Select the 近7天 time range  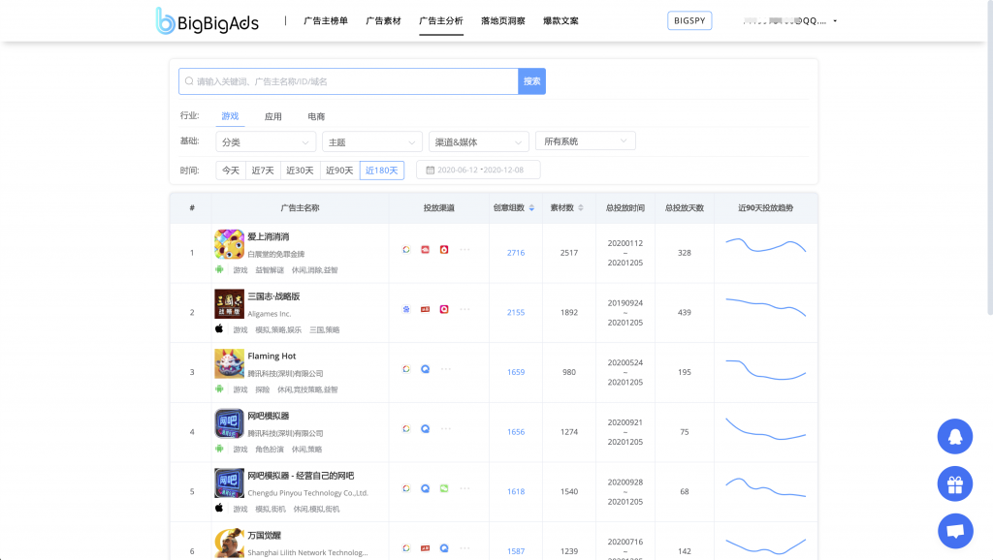tap(263, 171)
